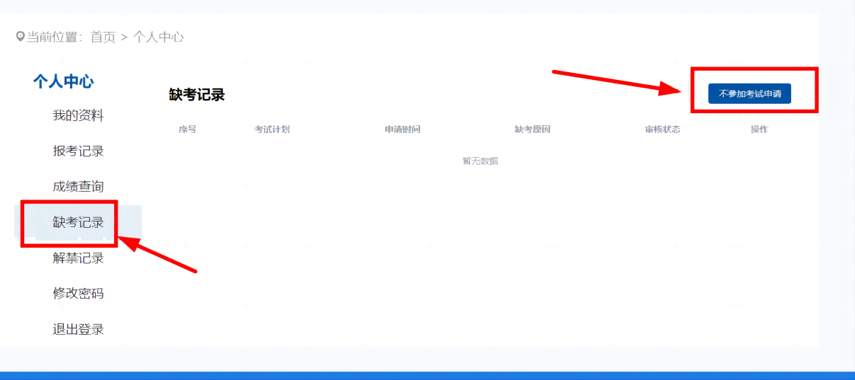
Task: Click the 缺考记录 page heading
Action: click(x=197, y=95)
